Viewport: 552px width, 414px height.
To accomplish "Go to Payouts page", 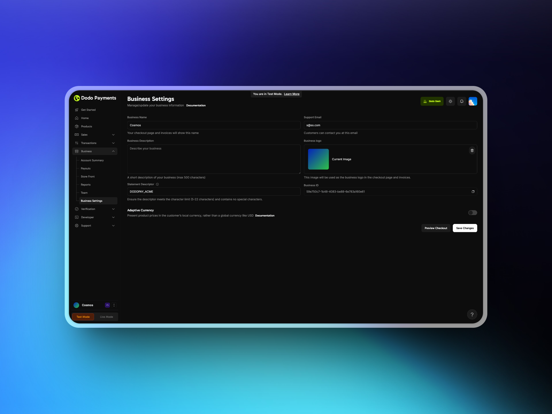I will [86, 168].
